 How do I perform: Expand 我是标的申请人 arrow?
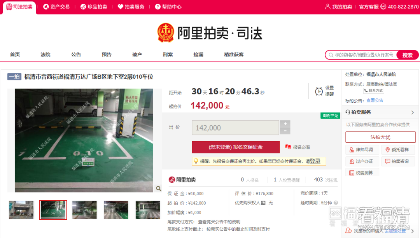pyautogui.click(x=413, y=231)
